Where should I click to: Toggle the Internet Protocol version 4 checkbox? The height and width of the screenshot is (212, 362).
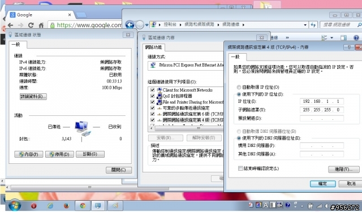[152, 120]
